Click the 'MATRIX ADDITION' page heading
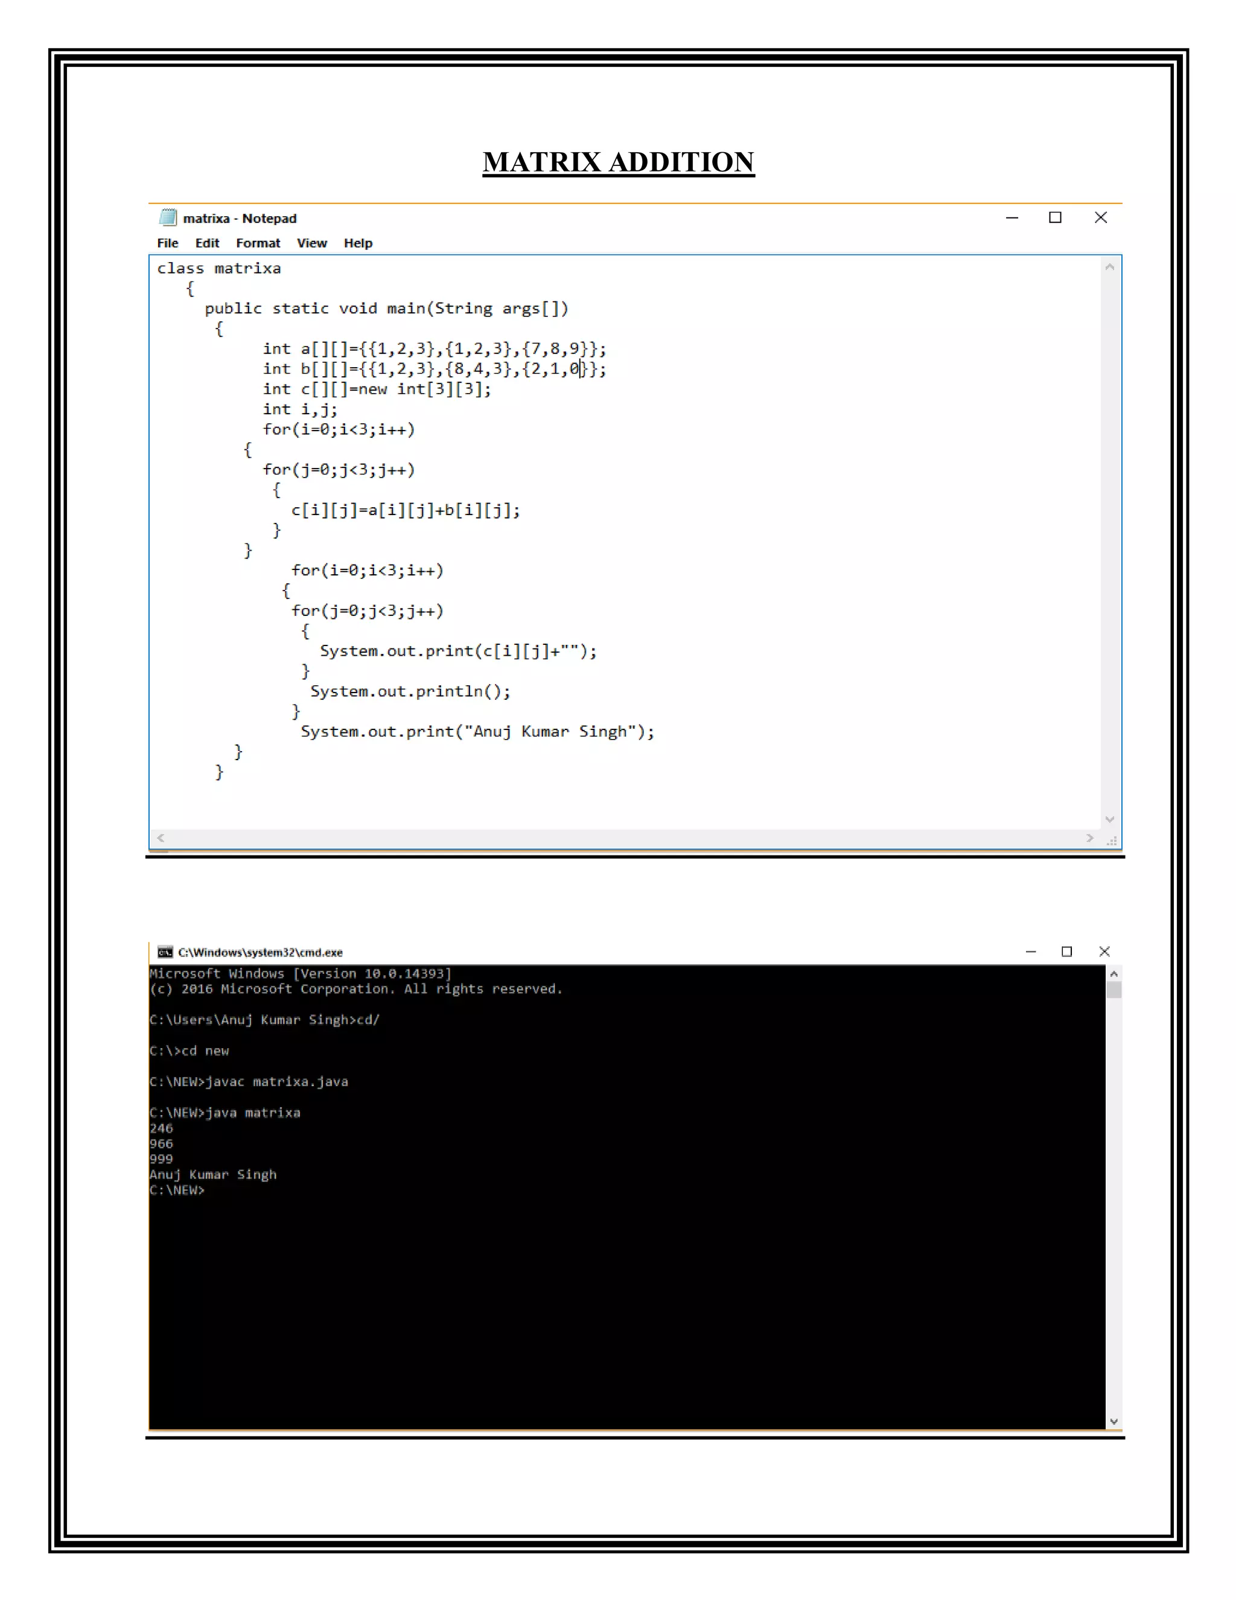1236x1600 pixels. 619,162
